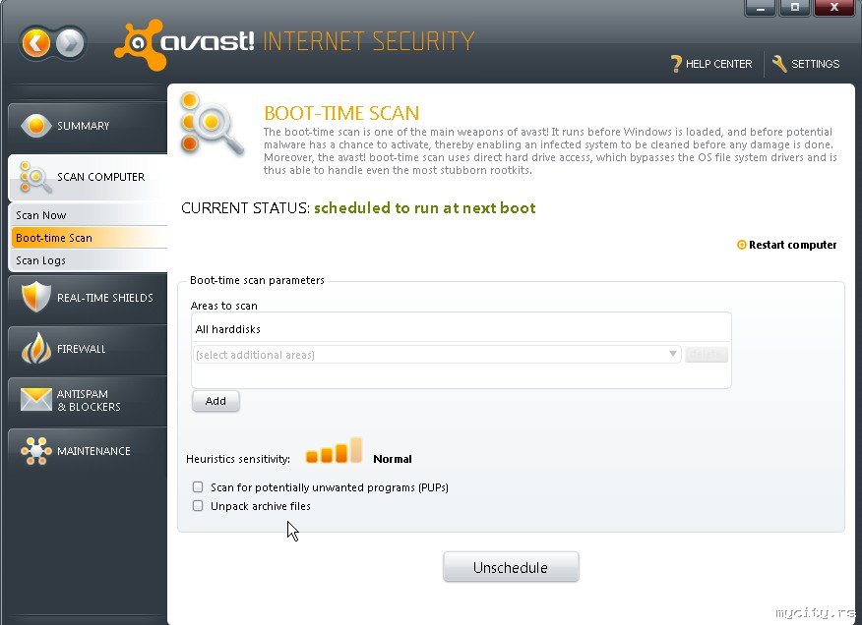Image resolution: width=862 pixels, height=625 pixels.
Task: Enable scan for potentially unwanted programs
Action: click(198, 487)
